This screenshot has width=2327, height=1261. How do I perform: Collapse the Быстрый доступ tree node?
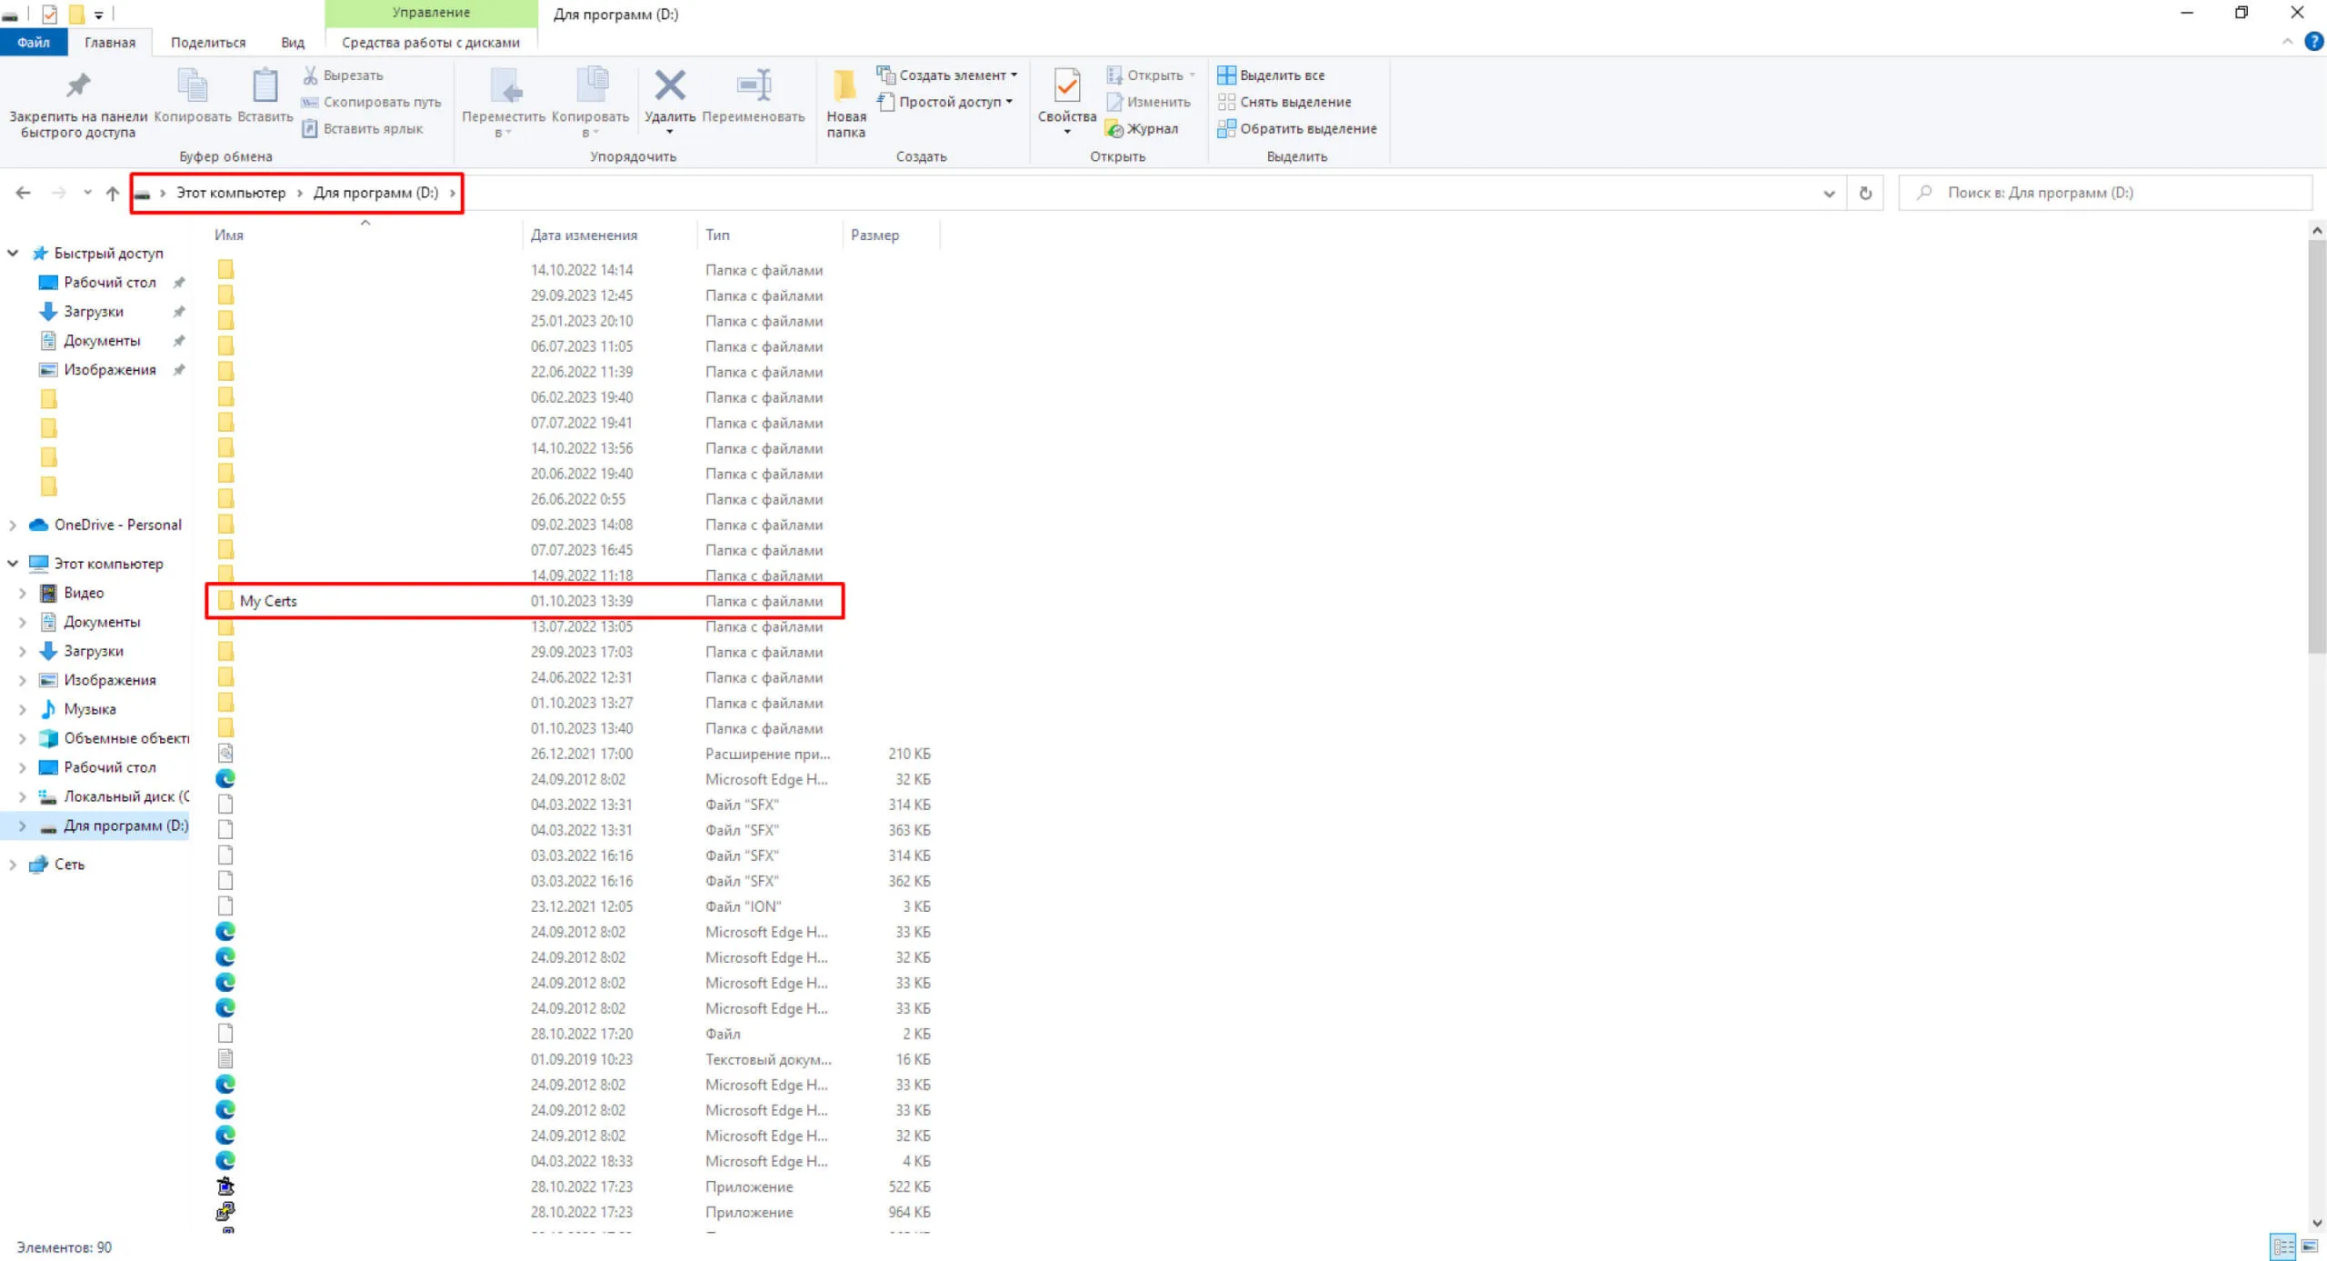(13, 253)
